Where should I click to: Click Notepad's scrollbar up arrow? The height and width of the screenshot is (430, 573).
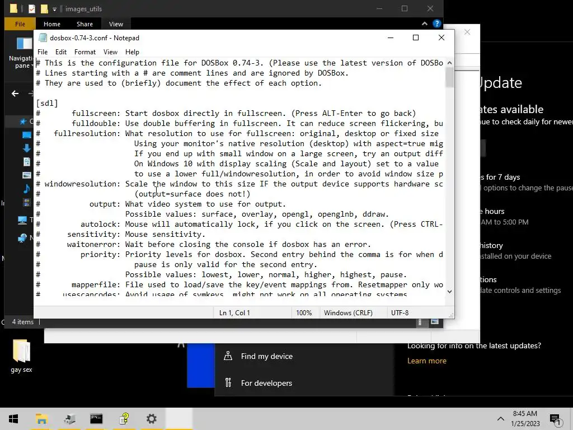pyautogui.click(x=449, y=63)
